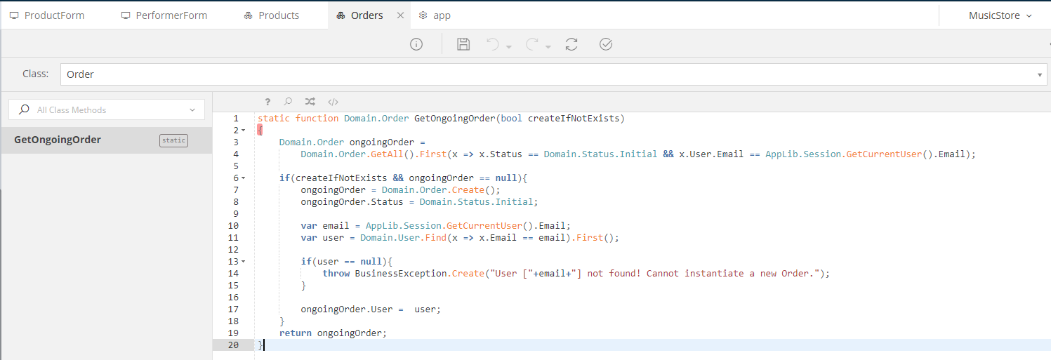Click the info icon in the toolbar

click(416, 44)
